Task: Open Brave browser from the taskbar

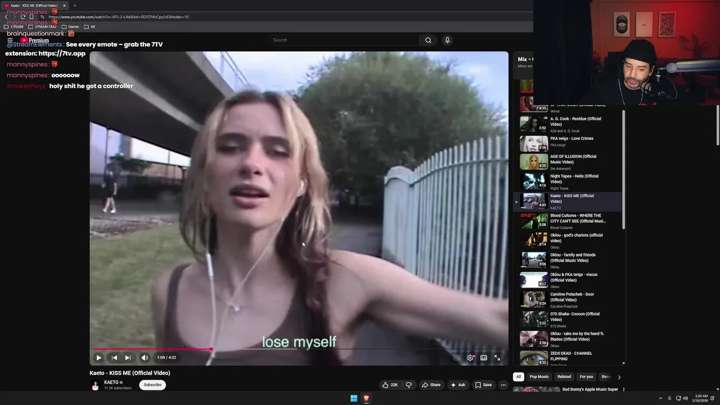Action: (x=366, y=398)
